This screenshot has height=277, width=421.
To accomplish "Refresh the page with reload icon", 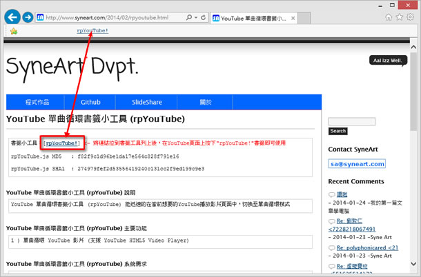I will 203,17.
